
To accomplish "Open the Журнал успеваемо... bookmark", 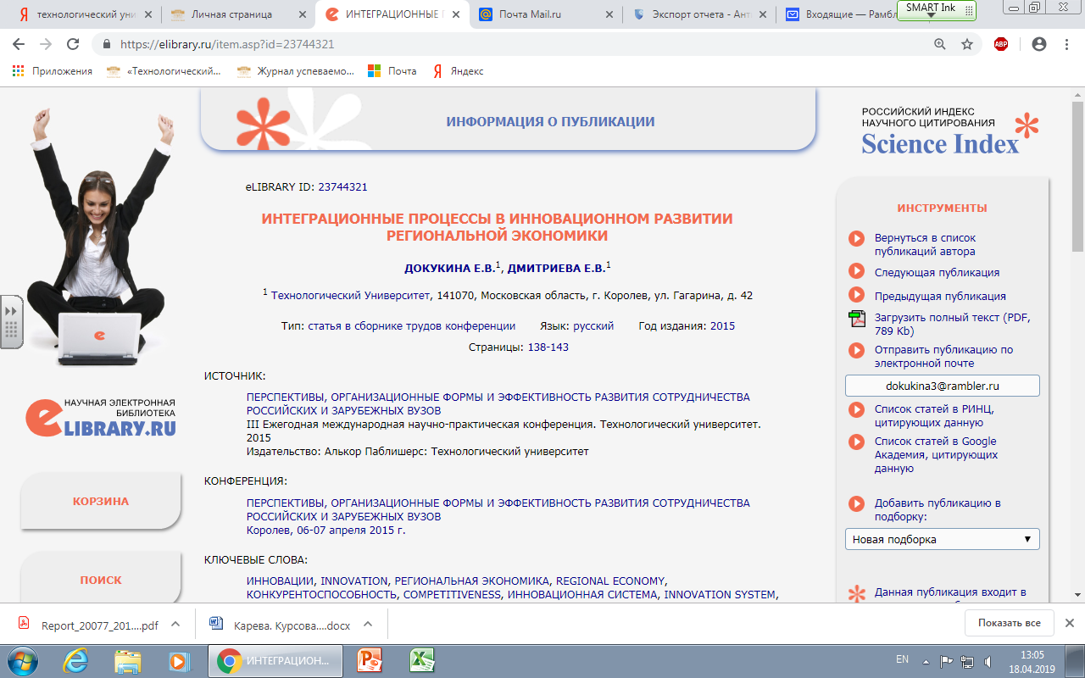I will [296, 71].
